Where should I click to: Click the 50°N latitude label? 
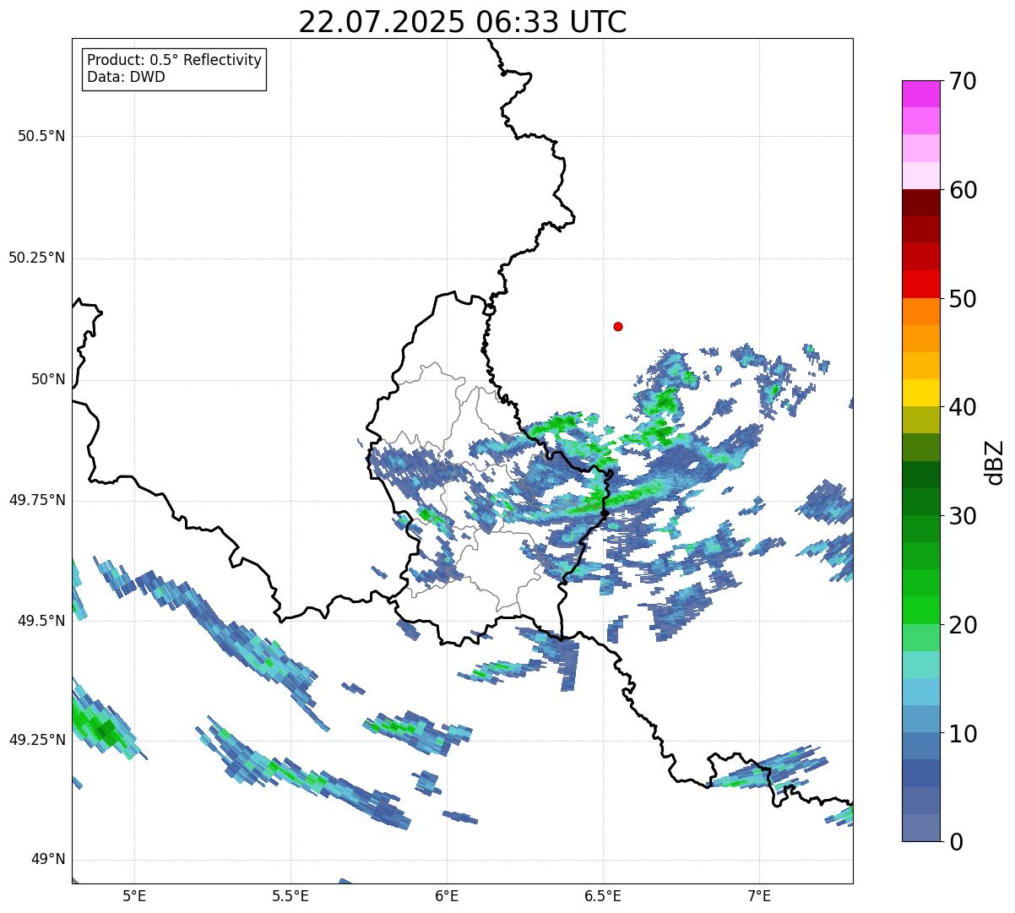tap(48, 379)
